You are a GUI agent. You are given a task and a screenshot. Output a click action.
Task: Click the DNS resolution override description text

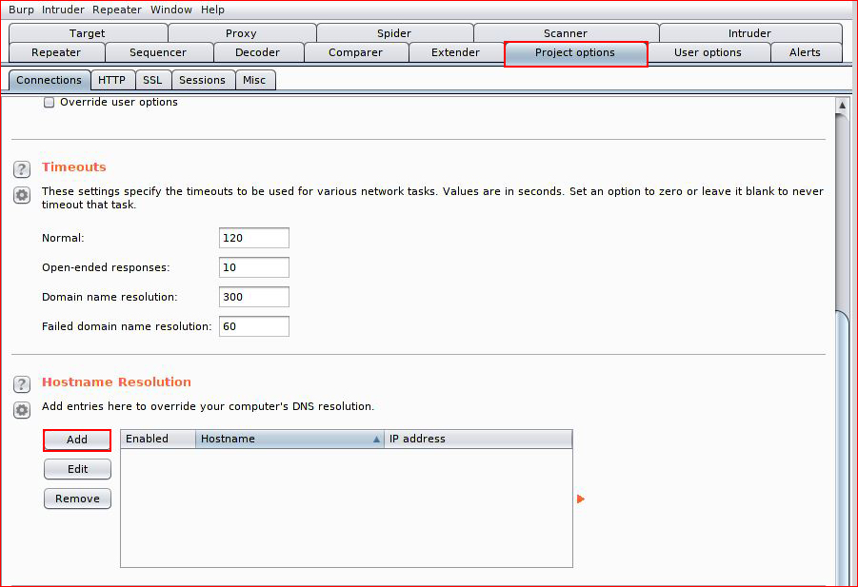(x=208, y=406)
